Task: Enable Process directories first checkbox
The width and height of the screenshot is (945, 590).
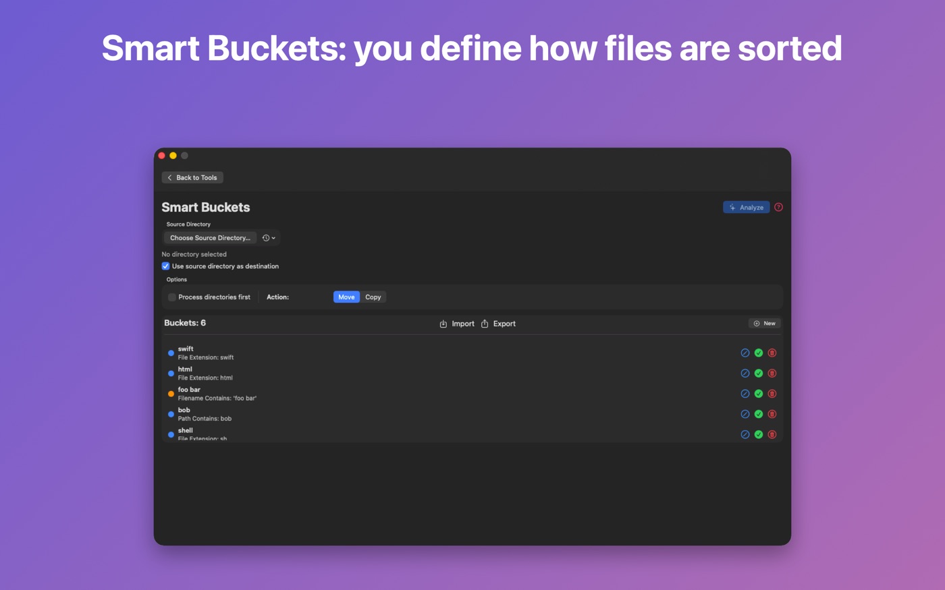Action: click(x=172, y=297)
